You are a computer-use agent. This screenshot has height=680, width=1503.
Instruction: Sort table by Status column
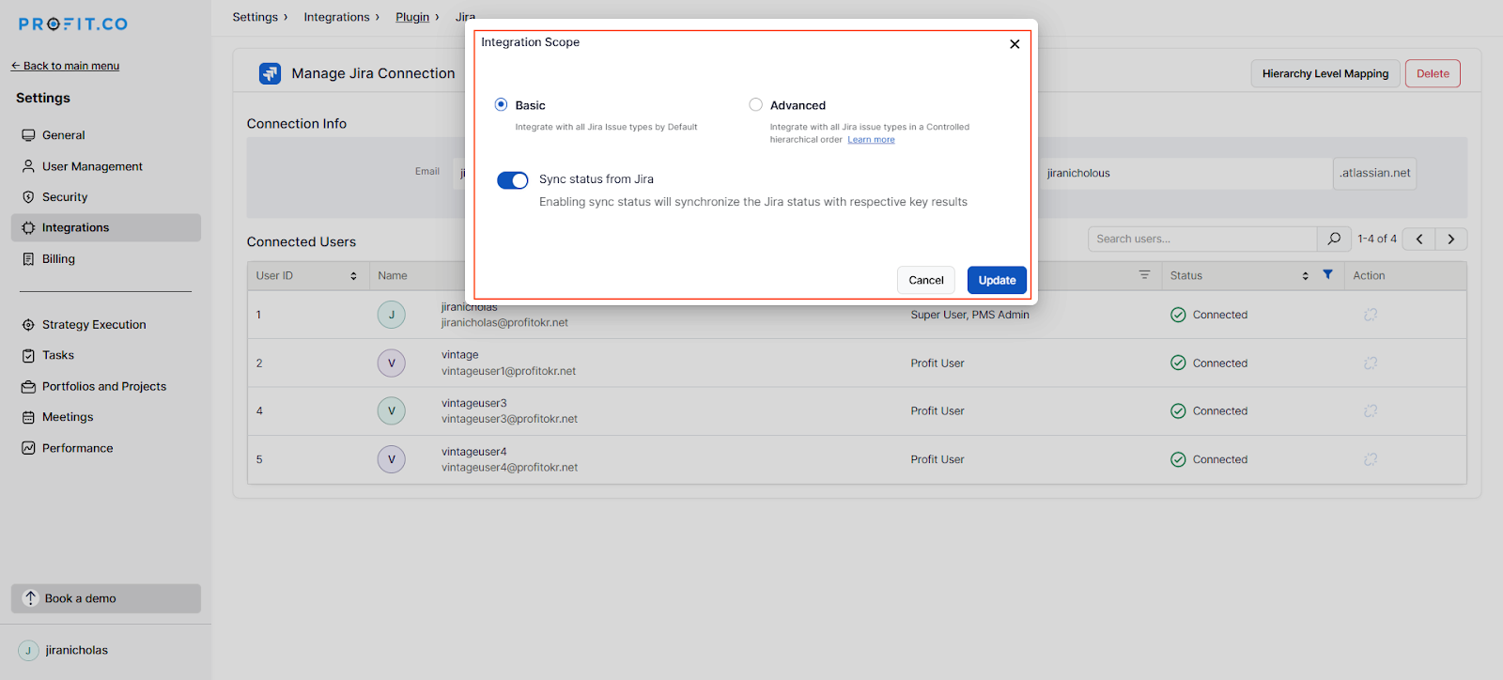pos(1305,276)
